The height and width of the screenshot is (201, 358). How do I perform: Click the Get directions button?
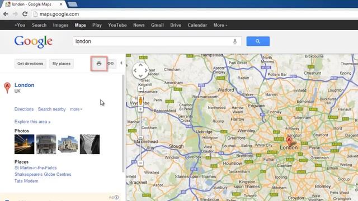[30, 64]
